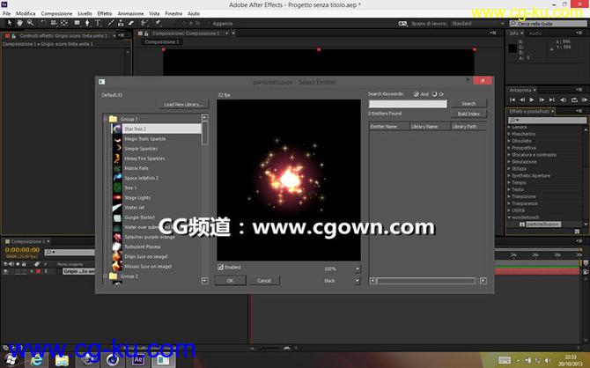Expand the Group 2 folder
The width and height of the screenshot is (590, 368).
click(x=106, y=276)
